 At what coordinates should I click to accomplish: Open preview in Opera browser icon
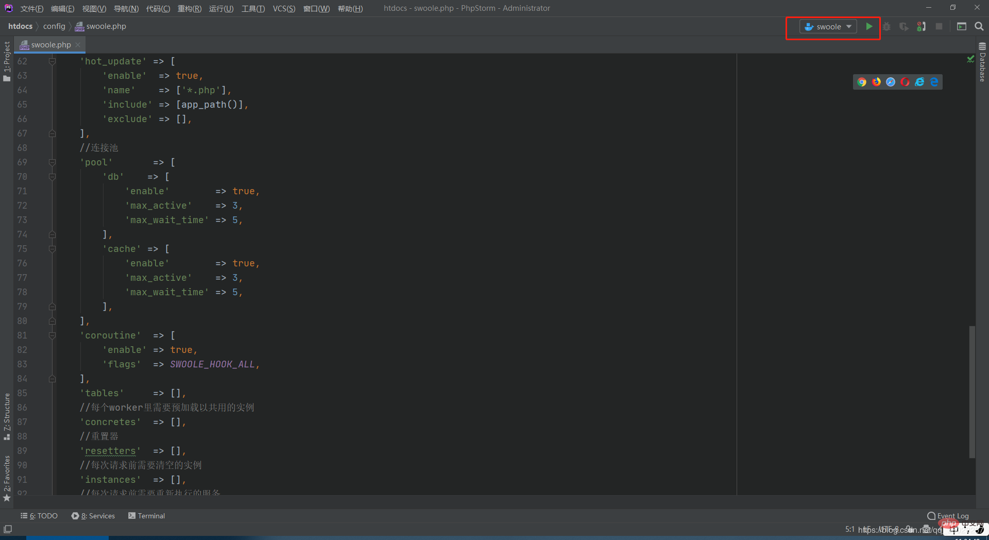[x=905, y=82]
